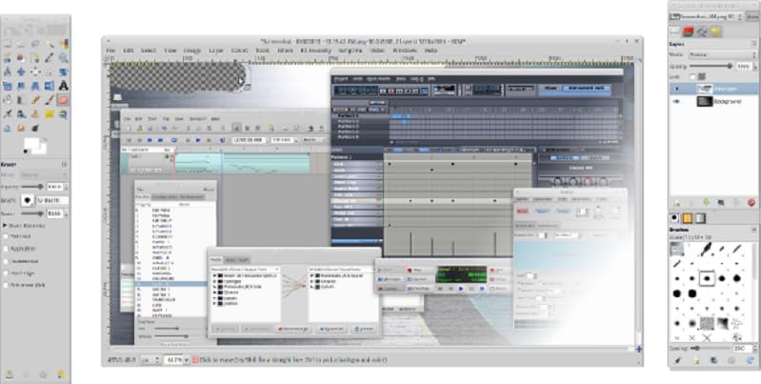This screenshot has height=384, width=761.
Task: Enable the Anti erase (Alt) checkbox
Action: 7,285
